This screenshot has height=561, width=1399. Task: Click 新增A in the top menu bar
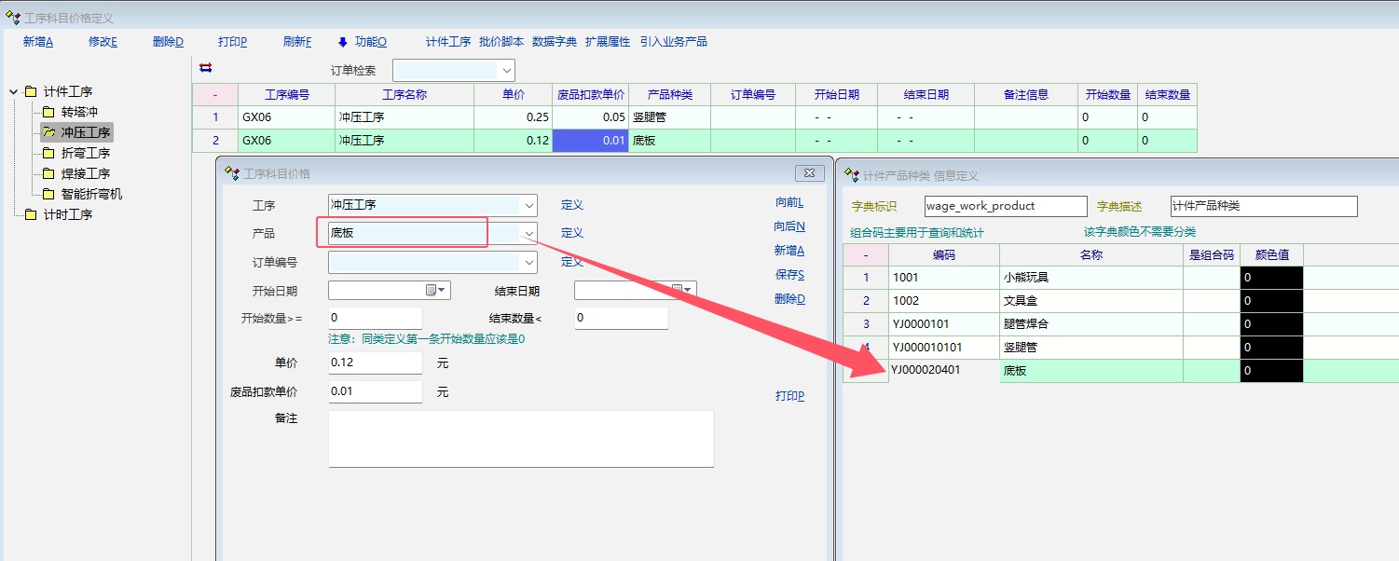[x=38, y=42]
